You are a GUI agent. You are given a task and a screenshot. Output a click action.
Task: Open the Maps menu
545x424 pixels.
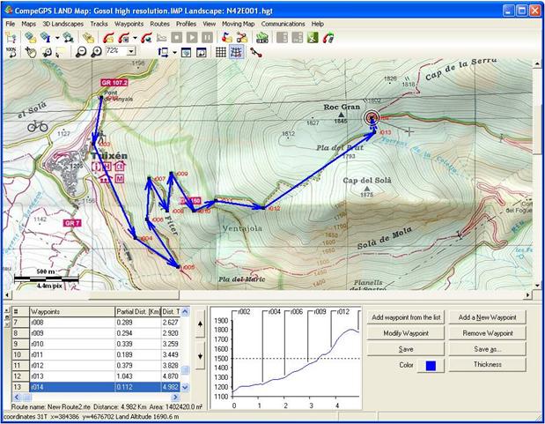(x=28, y=24)
